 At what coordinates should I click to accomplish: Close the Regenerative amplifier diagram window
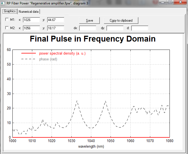(180, 2)
